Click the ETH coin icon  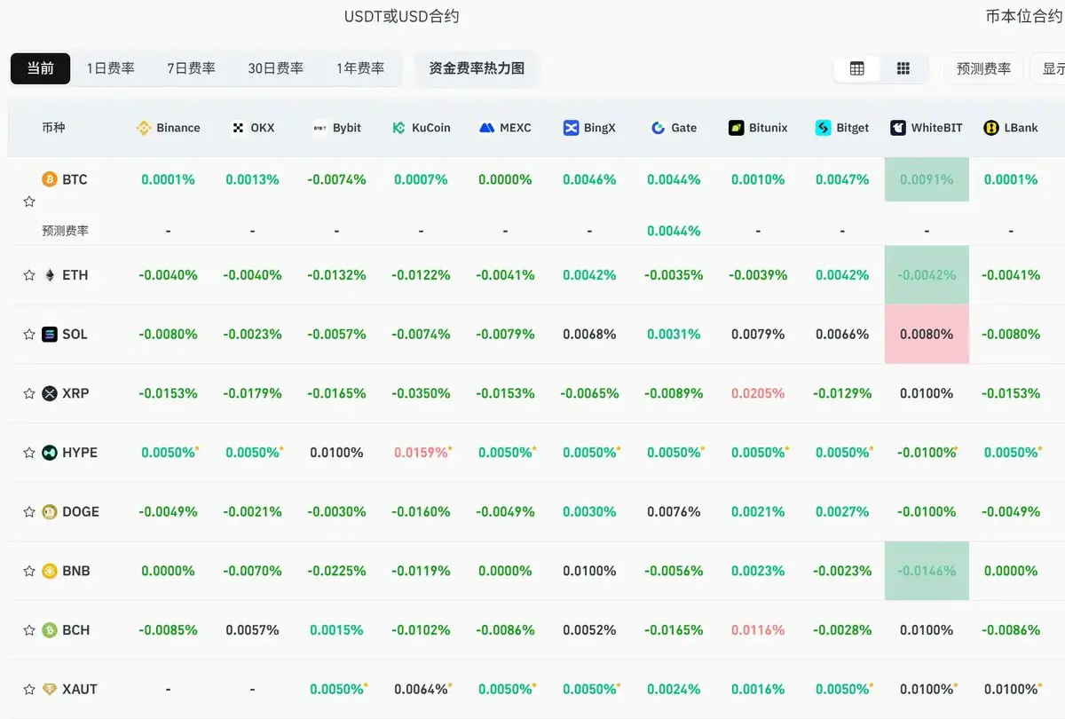click(50, 275)
